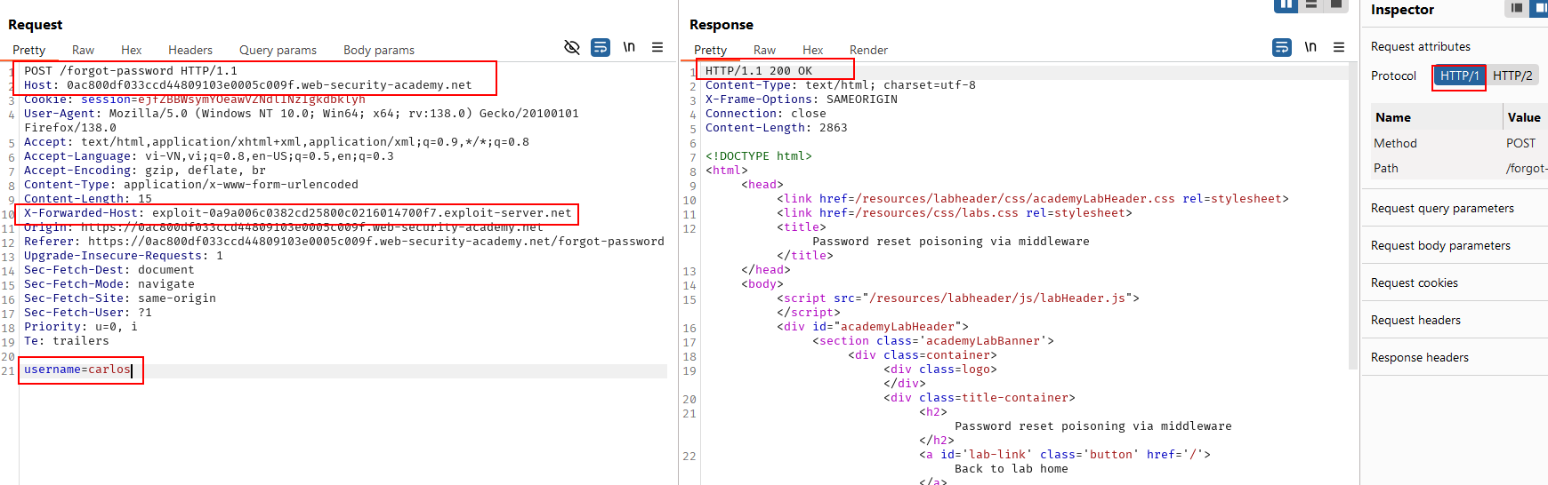
Task: Switch protocol to HTTP/2
Action: pos(1512,76)
